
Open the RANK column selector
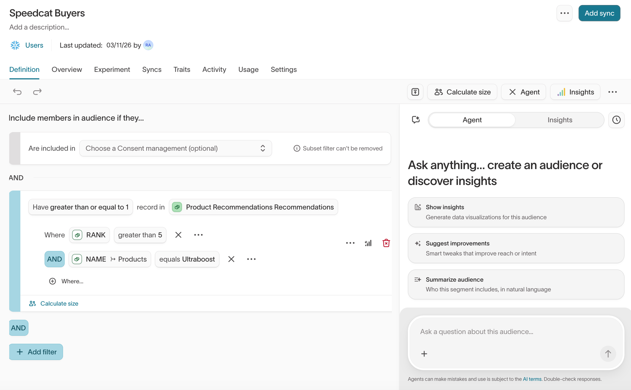point(89,235)
